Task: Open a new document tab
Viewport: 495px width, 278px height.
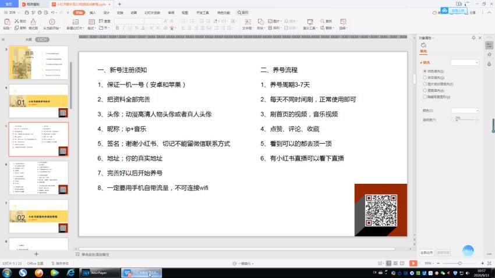Action: click(119, 4)
